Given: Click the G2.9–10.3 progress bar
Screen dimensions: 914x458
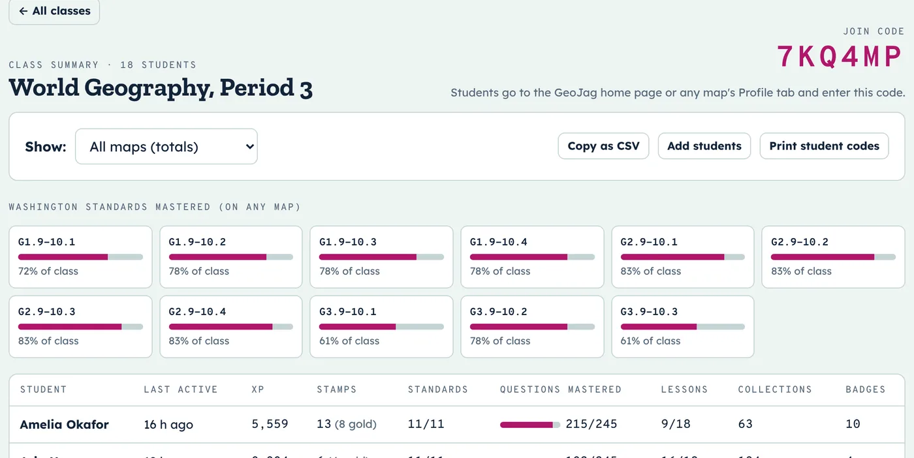Looking at the screenshot, I should click(80, 326).
